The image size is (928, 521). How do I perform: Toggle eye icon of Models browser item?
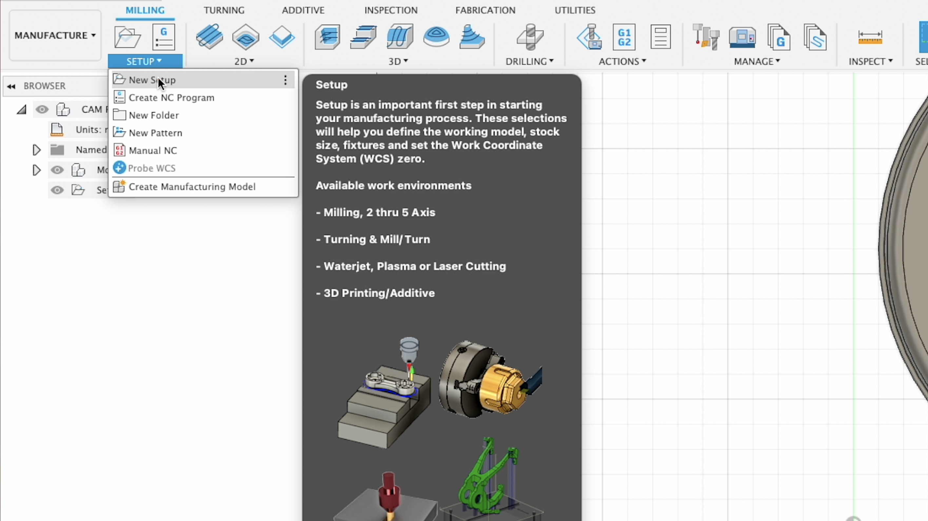coord(57,170)
